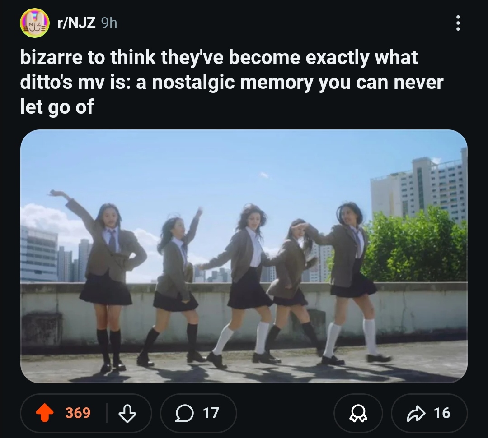This screenshot has height=438, width=488.
Task: Tap the title line "let go of"
Action: coord(56,107)
